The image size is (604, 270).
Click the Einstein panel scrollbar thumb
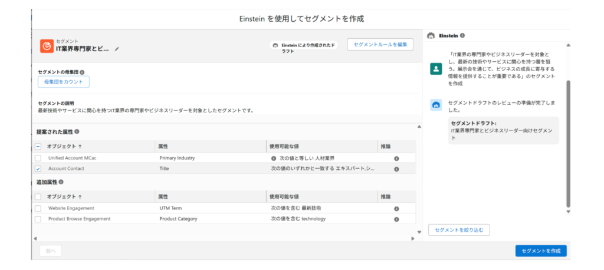tap(568, 144)
